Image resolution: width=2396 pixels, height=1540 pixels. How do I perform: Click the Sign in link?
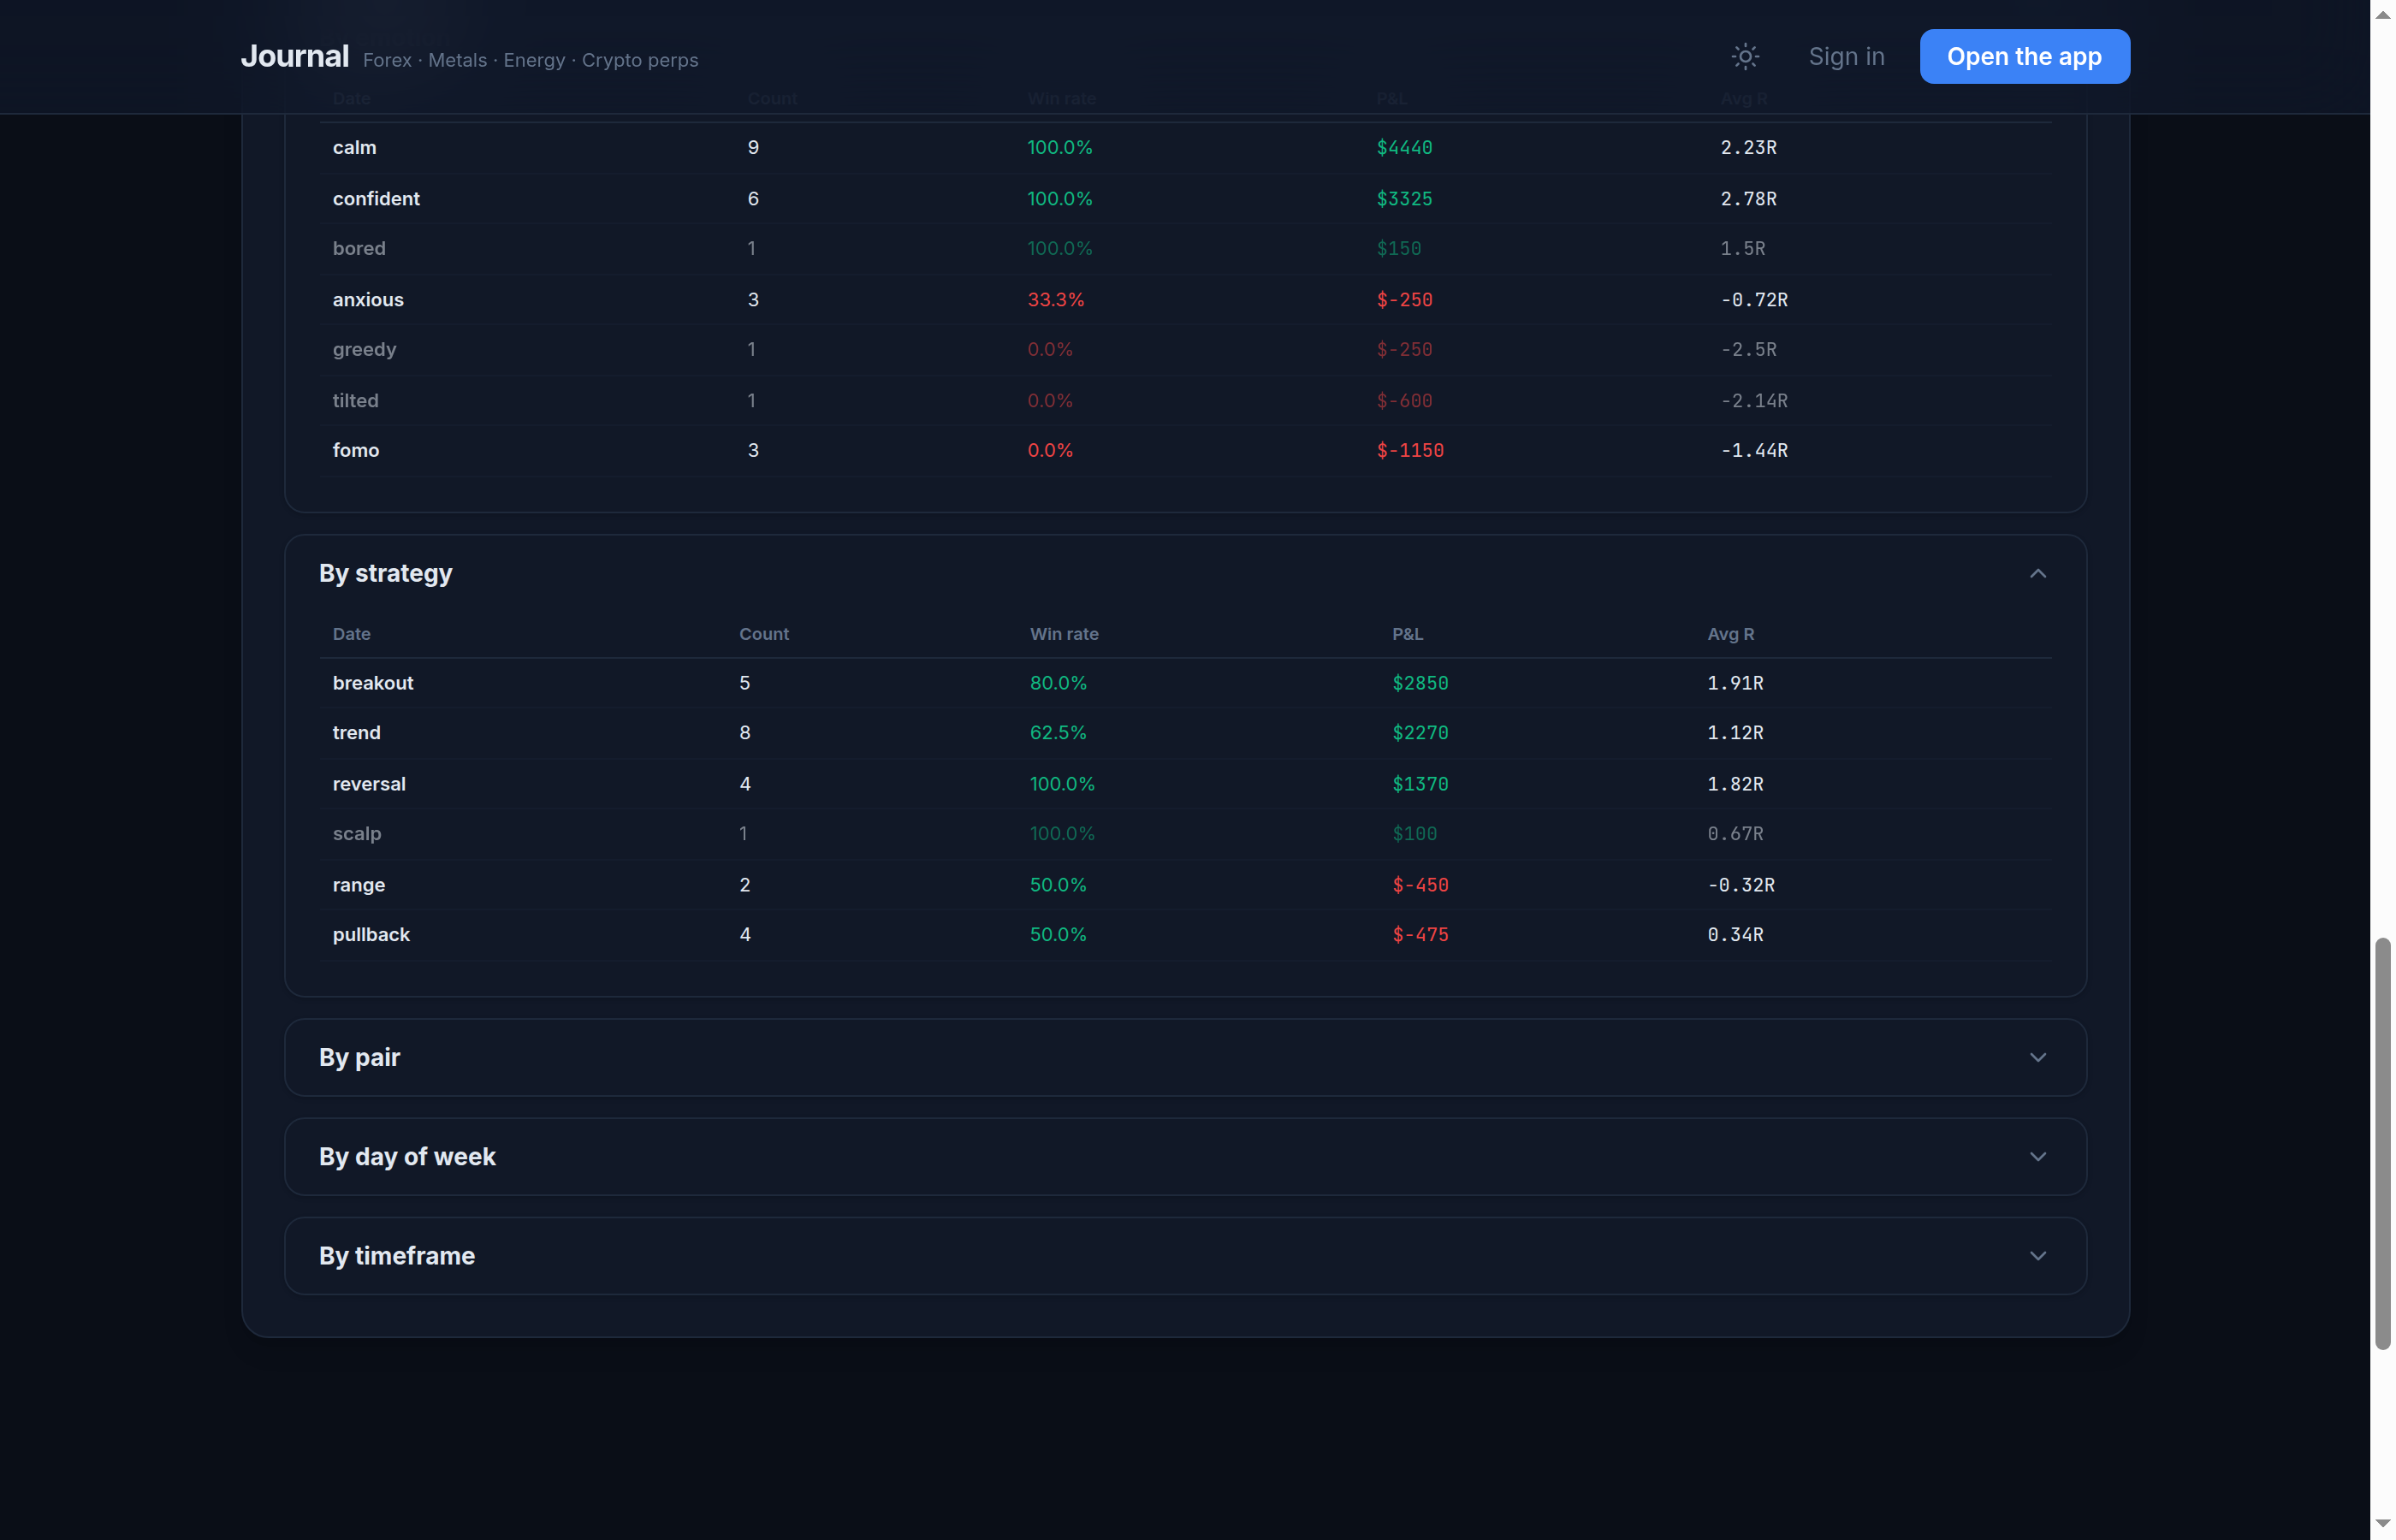(x=1846, y=57)
